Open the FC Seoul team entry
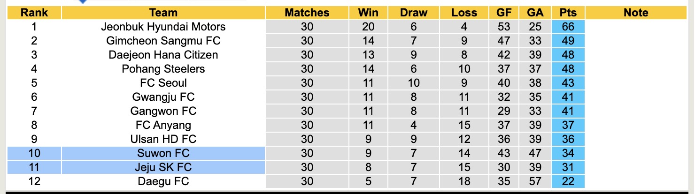Image resolution: width=695 pixels, height=194 pixels. 163,83
